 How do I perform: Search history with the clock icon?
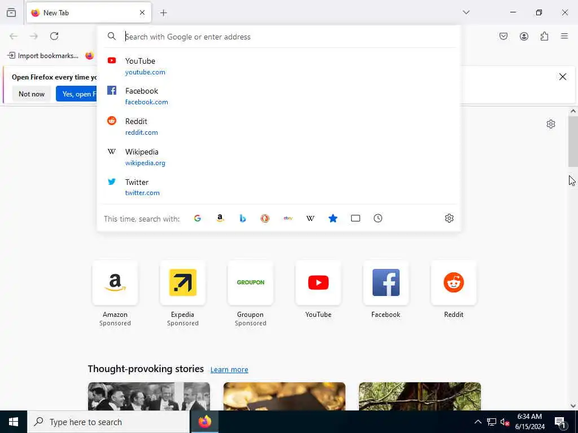(x=378, y=218)
